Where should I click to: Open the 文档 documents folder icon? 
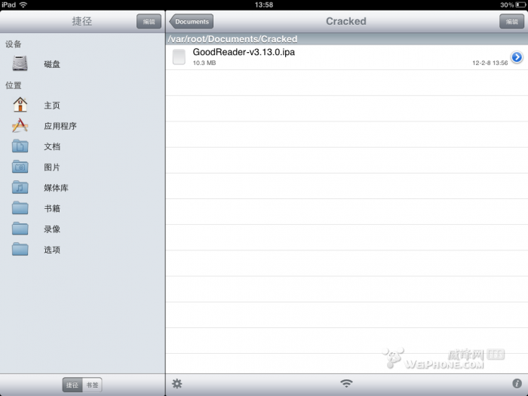point(20,146)
